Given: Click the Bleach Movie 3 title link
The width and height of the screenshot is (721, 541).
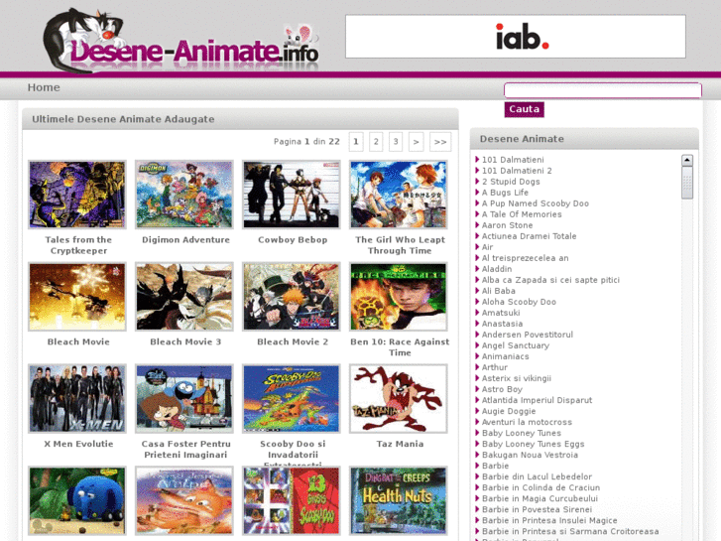Looking at the screenshot, I should [185, 342].
